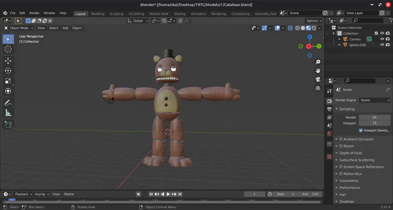Screen dimensions: 393x210
Task: Select the Annotate tool
Action: (x=8, y=103)
